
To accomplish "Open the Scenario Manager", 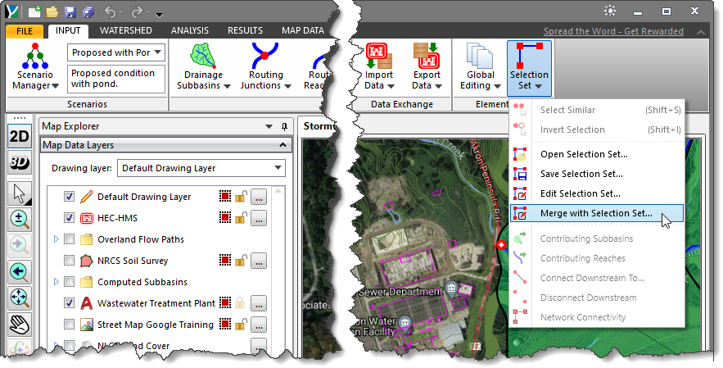I will 35,67.
